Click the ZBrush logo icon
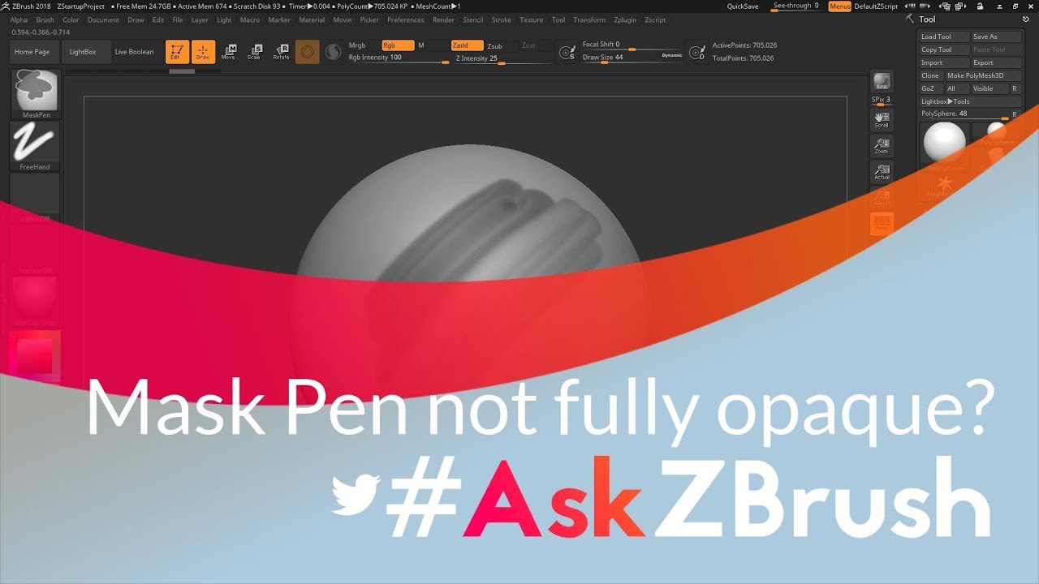 [x=6, y=6]
